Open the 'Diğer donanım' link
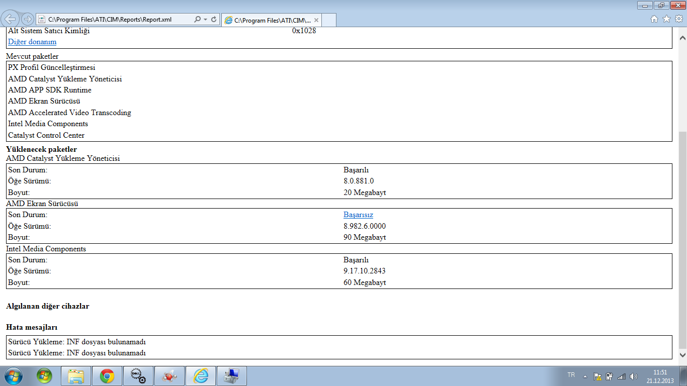The image size is (687, 386). tap(32, 42)
